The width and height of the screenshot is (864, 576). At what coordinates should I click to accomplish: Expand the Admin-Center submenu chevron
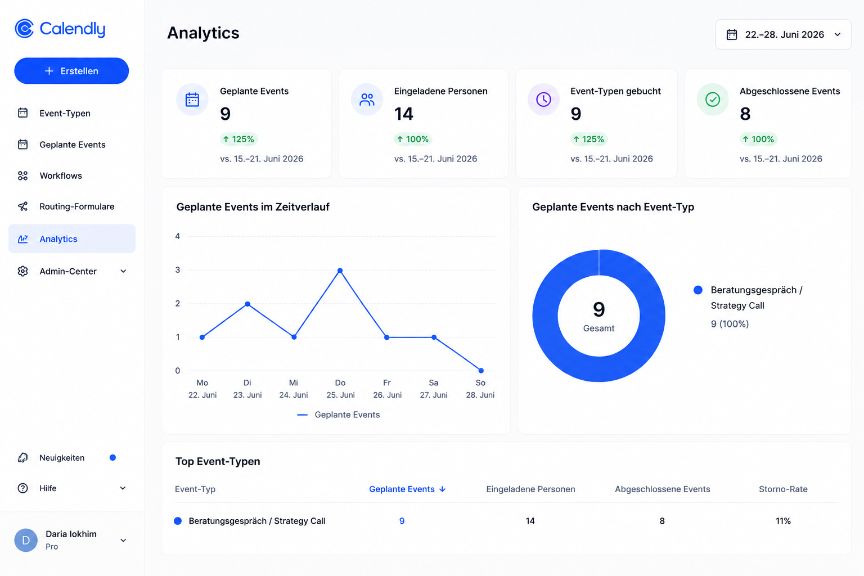123,271
